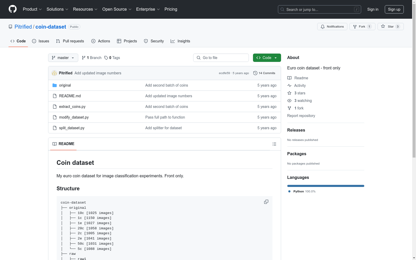View the 3 watching link
This screenshot has width=416, height=260.
click(x=300, y=101)
